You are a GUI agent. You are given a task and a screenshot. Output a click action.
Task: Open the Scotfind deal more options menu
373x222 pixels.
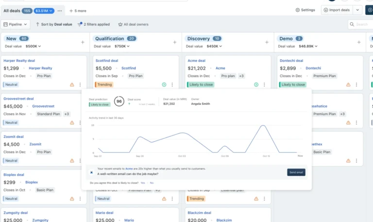point(172,85)
